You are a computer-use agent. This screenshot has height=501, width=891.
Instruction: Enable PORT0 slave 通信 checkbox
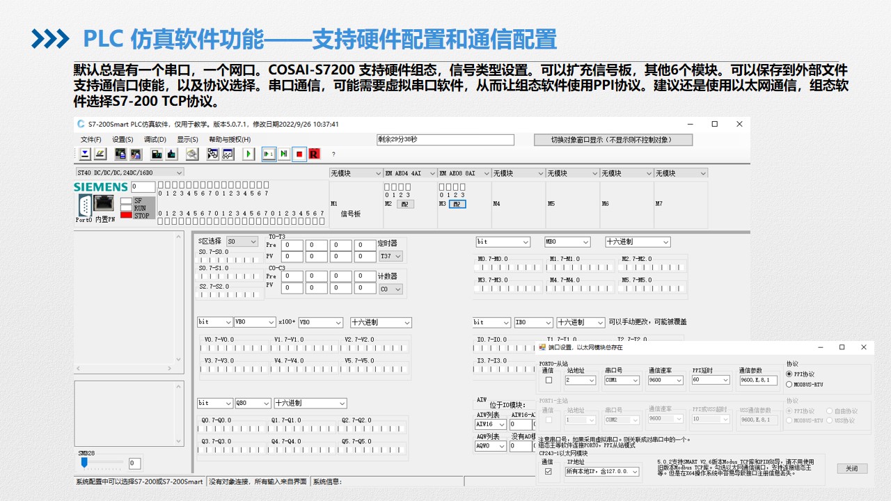click(x=549, y=380)
